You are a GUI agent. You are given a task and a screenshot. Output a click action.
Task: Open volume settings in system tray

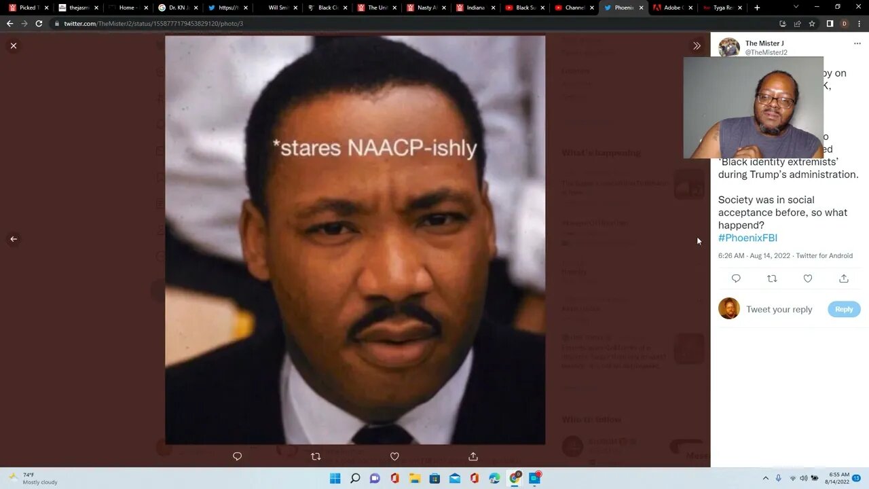(x=803, y=478)
